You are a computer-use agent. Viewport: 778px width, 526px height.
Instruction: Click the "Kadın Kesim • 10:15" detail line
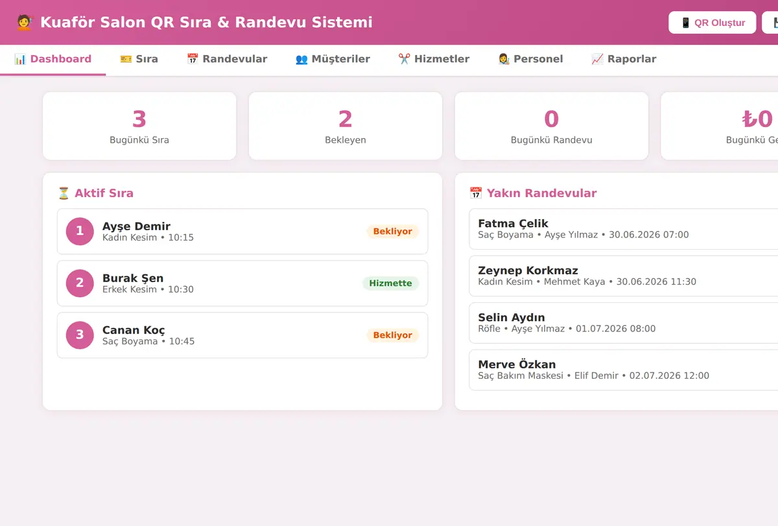[148, 237]
